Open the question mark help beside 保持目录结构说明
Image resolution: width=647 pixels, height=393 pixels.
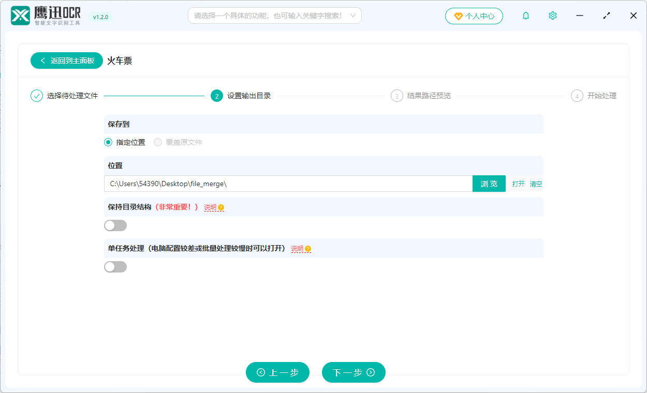(222, 207)
